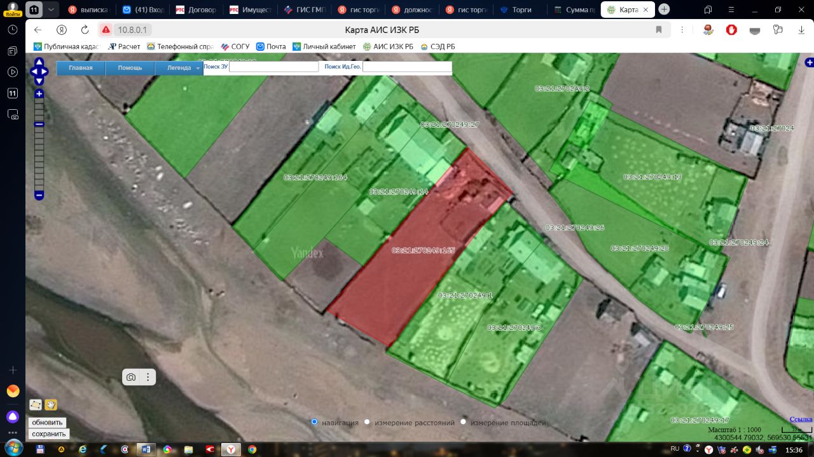The height and width of the screenshot is (457, 814).
Task: Open a new browser tab
Action: click(664, 10)
